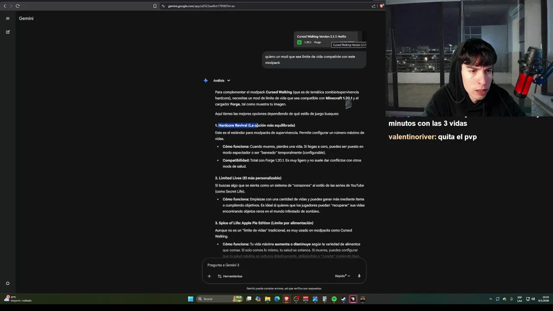The image size is (553, 311).
Task: Open OBS Studio from the taskbar
Action: click(296, 299)
